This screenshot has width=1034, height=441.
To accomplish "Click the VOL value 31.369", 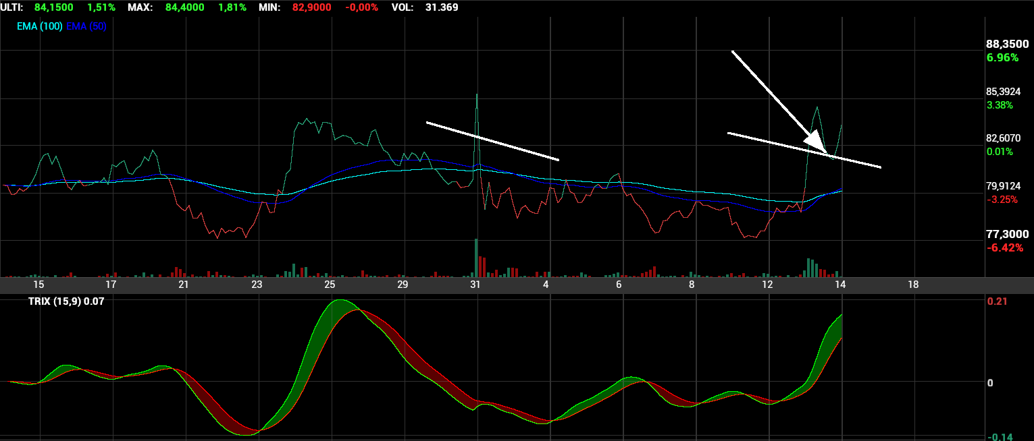I will tap(442, 7).
